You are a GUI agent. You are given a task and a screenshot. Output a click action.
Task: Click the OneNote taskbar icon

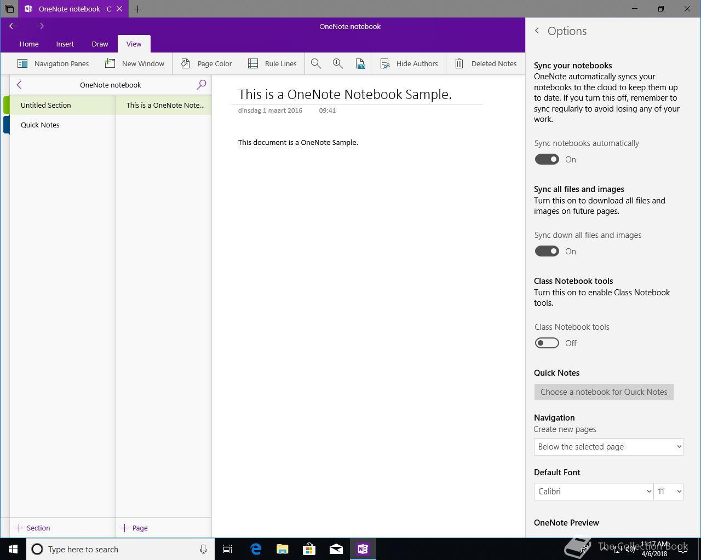click(x=363, y=549)
